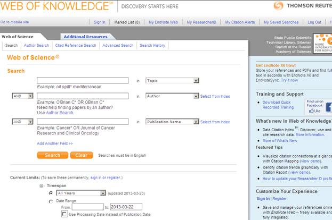Click Select from Index beside Author
The width and height of the screenshot is (332, 220).
(215, 96)
